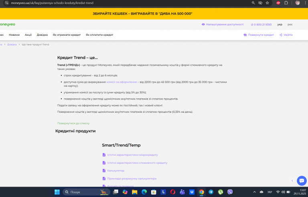The image size is (308, 197).
Task: Click the zoom magnifier icon in the address bar
Action: (253, 3)
